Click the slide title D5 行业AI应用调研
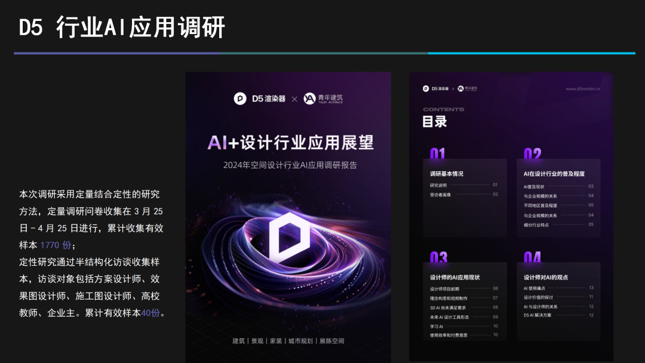Viewport: 645px width, 363px height. click(x=122, y=27)
